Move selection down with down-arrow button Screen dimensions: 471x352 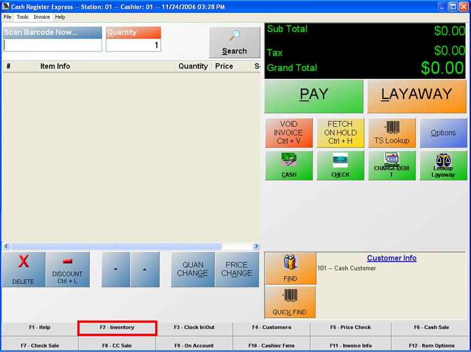(115, 270)
